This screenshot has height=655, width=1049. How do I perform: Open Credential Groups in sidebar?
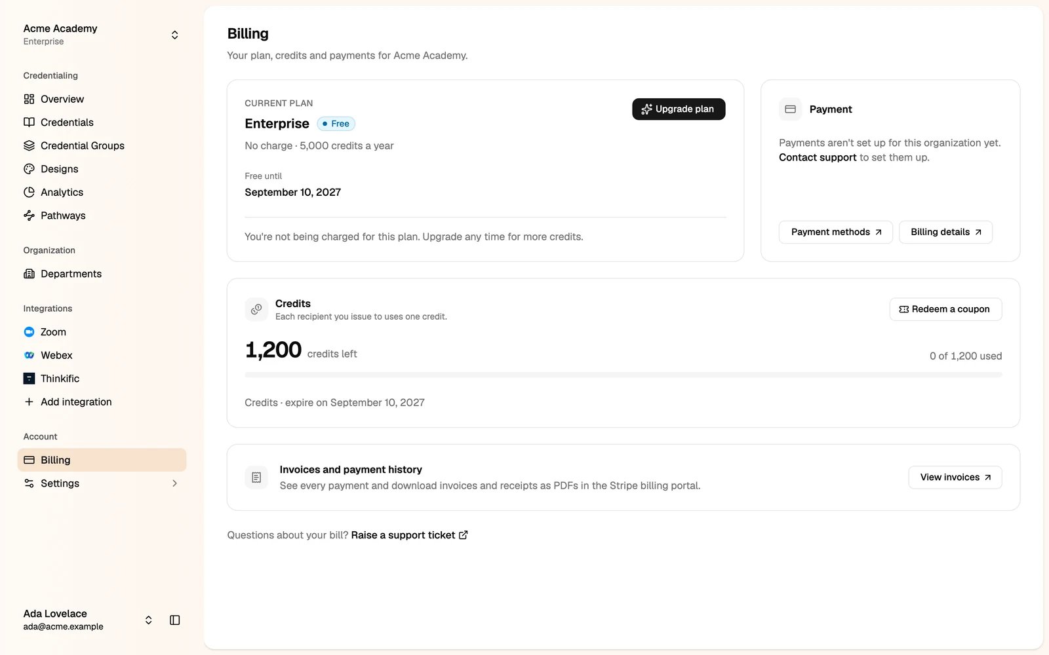[x=102, y=145]
